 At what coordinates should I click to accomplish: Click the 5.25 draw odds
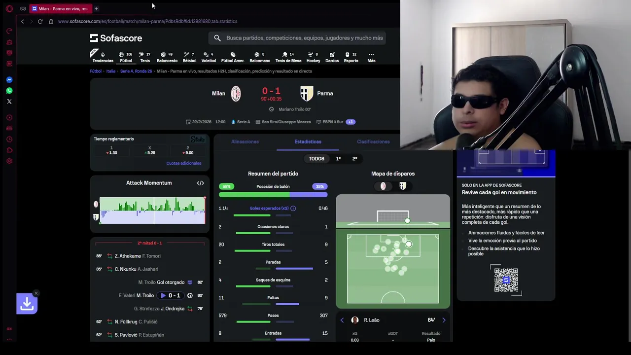click(149, 150)
